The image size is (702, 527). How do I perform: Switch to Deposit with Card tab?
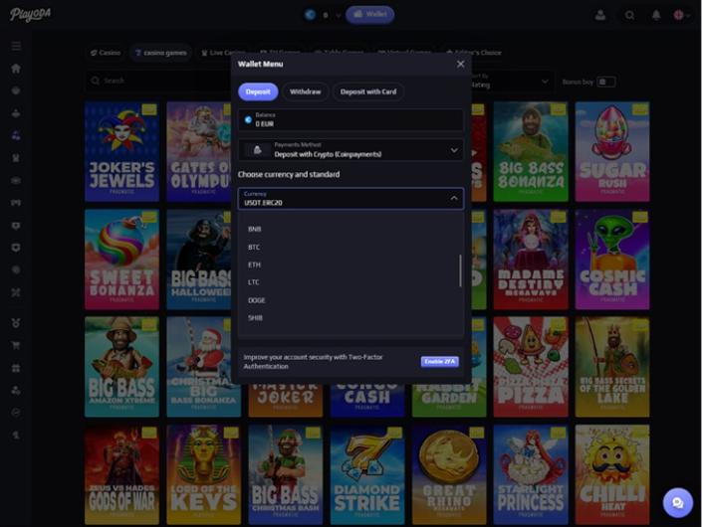pos(367,91)
